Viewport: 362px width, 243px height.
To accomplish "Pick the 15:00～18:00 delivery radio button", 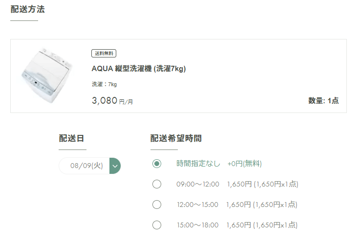I will click(157, 225).
